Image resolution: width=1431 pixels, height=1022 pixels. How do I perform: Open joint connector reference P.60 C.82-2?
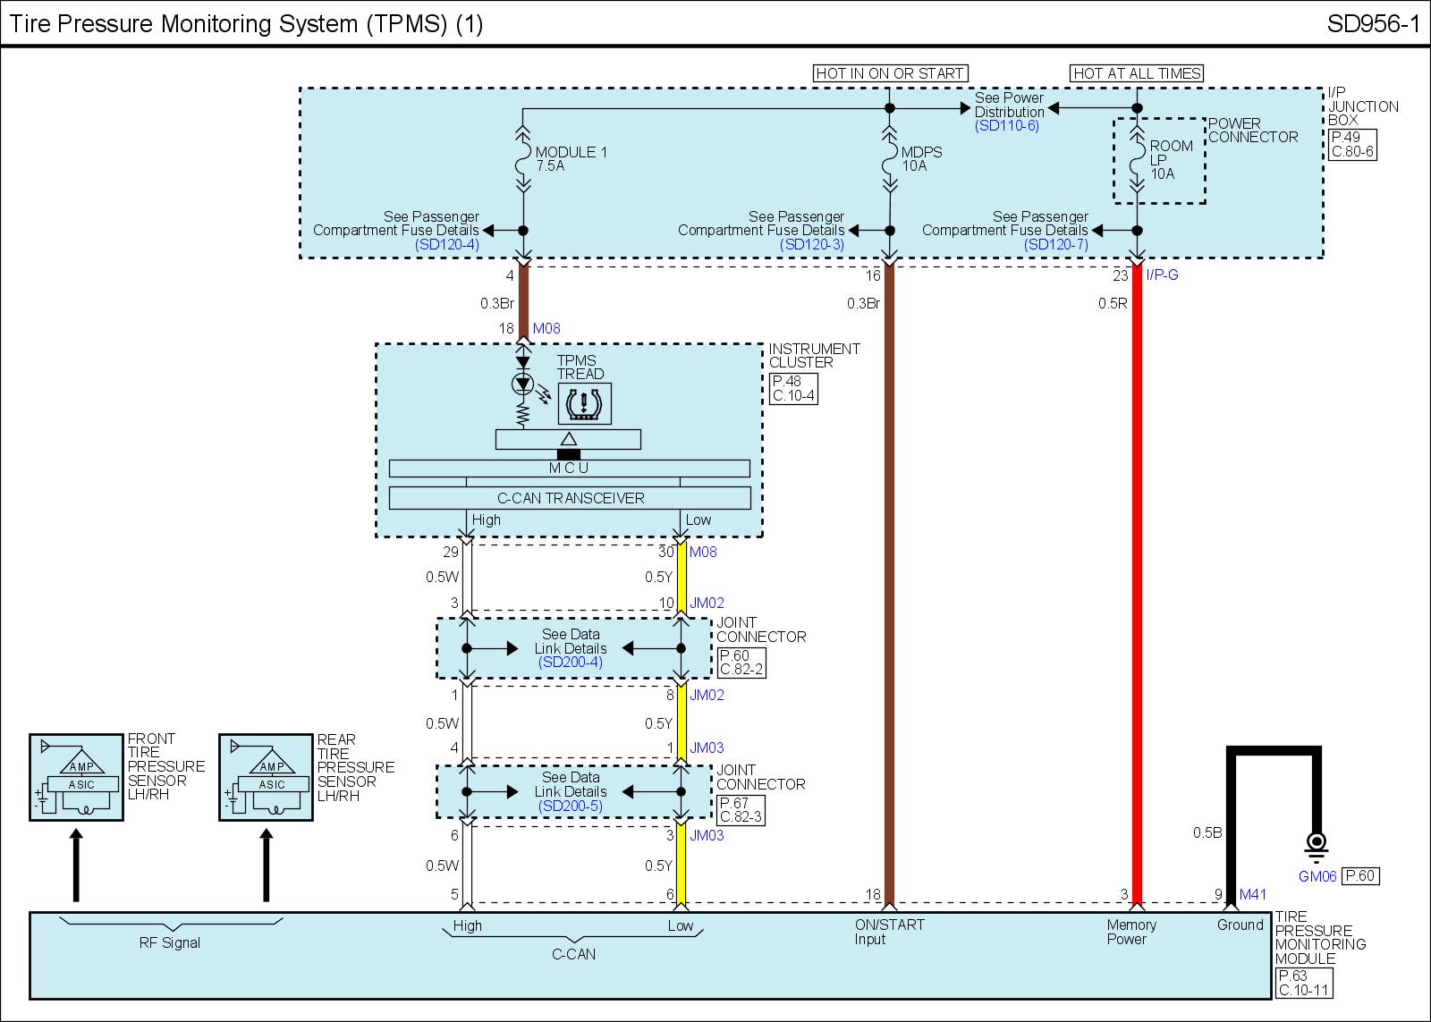741,663
